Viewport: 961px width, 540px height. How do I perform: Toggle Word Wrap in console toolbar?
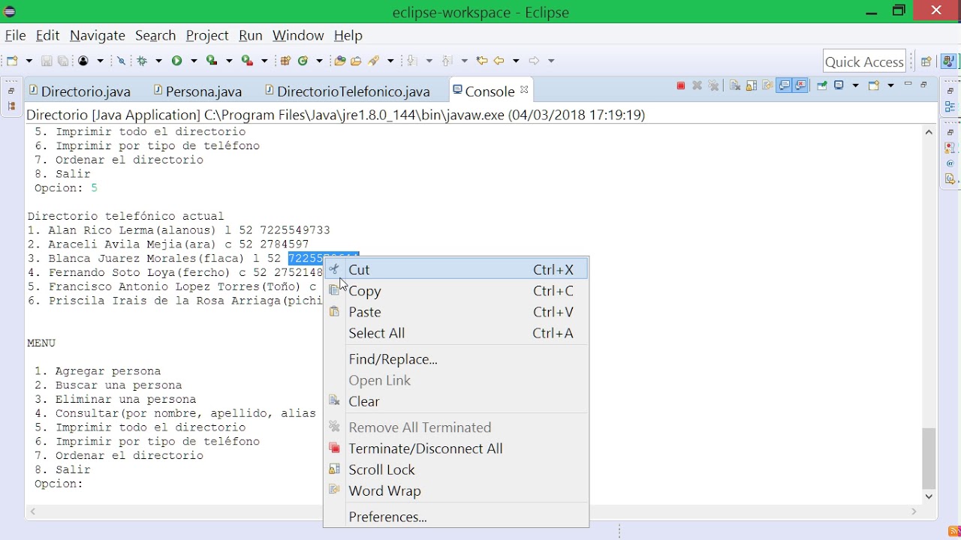pos(767,85)
